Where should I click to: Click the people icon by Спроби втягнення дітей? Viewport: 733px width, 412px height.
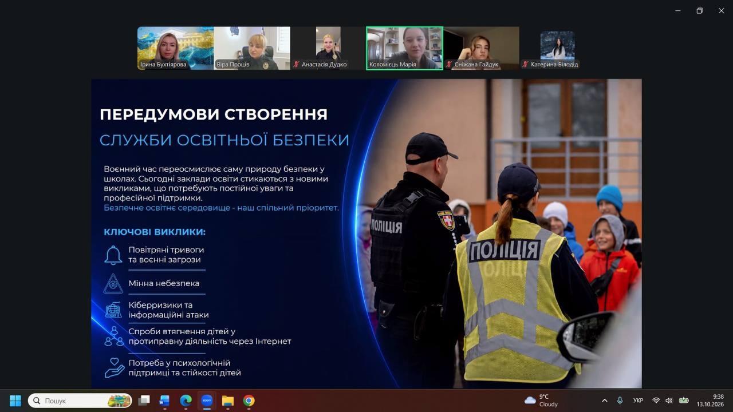[114, 336]
